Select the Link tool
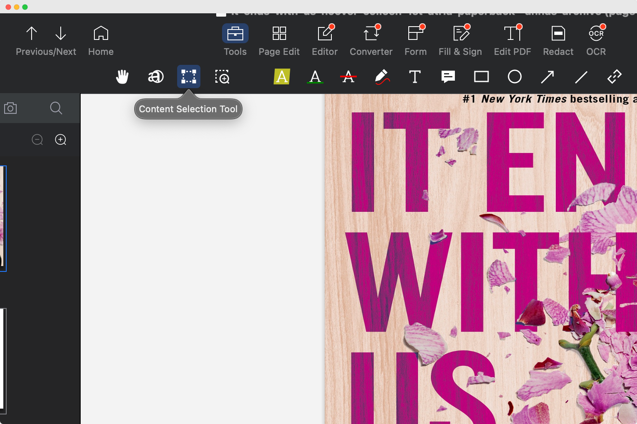Image resolution: width=637 pixels, height=424 pixels. click(x=615, y=77)
